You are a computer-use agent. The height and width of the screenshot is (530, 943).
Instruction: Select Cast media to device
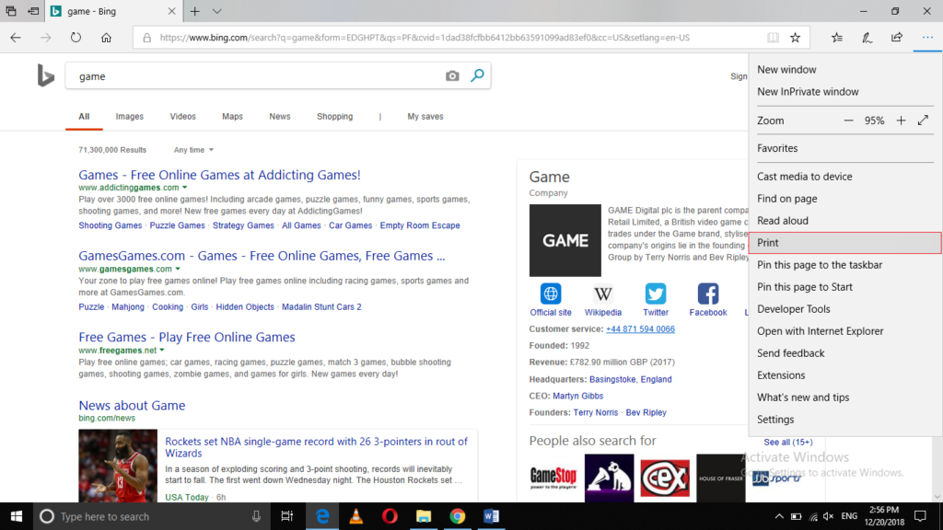[845, 177]
